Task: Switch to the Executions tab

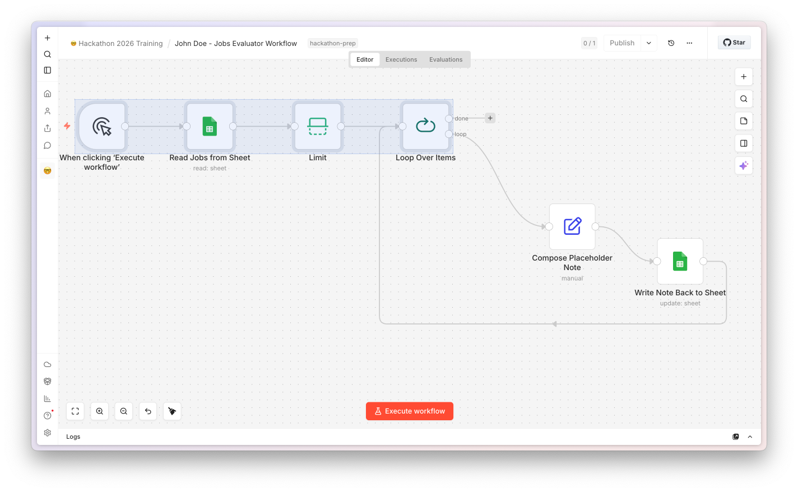Action: click(x=401, y=59)
